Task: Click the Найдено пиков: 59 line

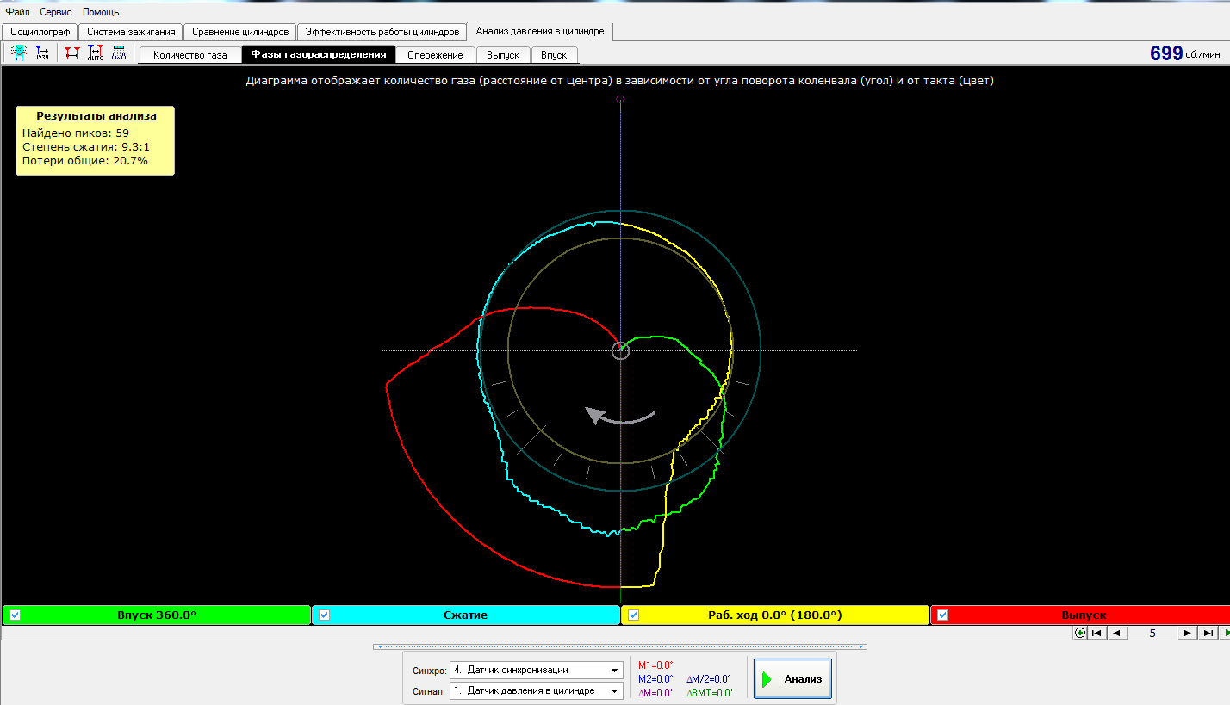Action: [76, 133]
